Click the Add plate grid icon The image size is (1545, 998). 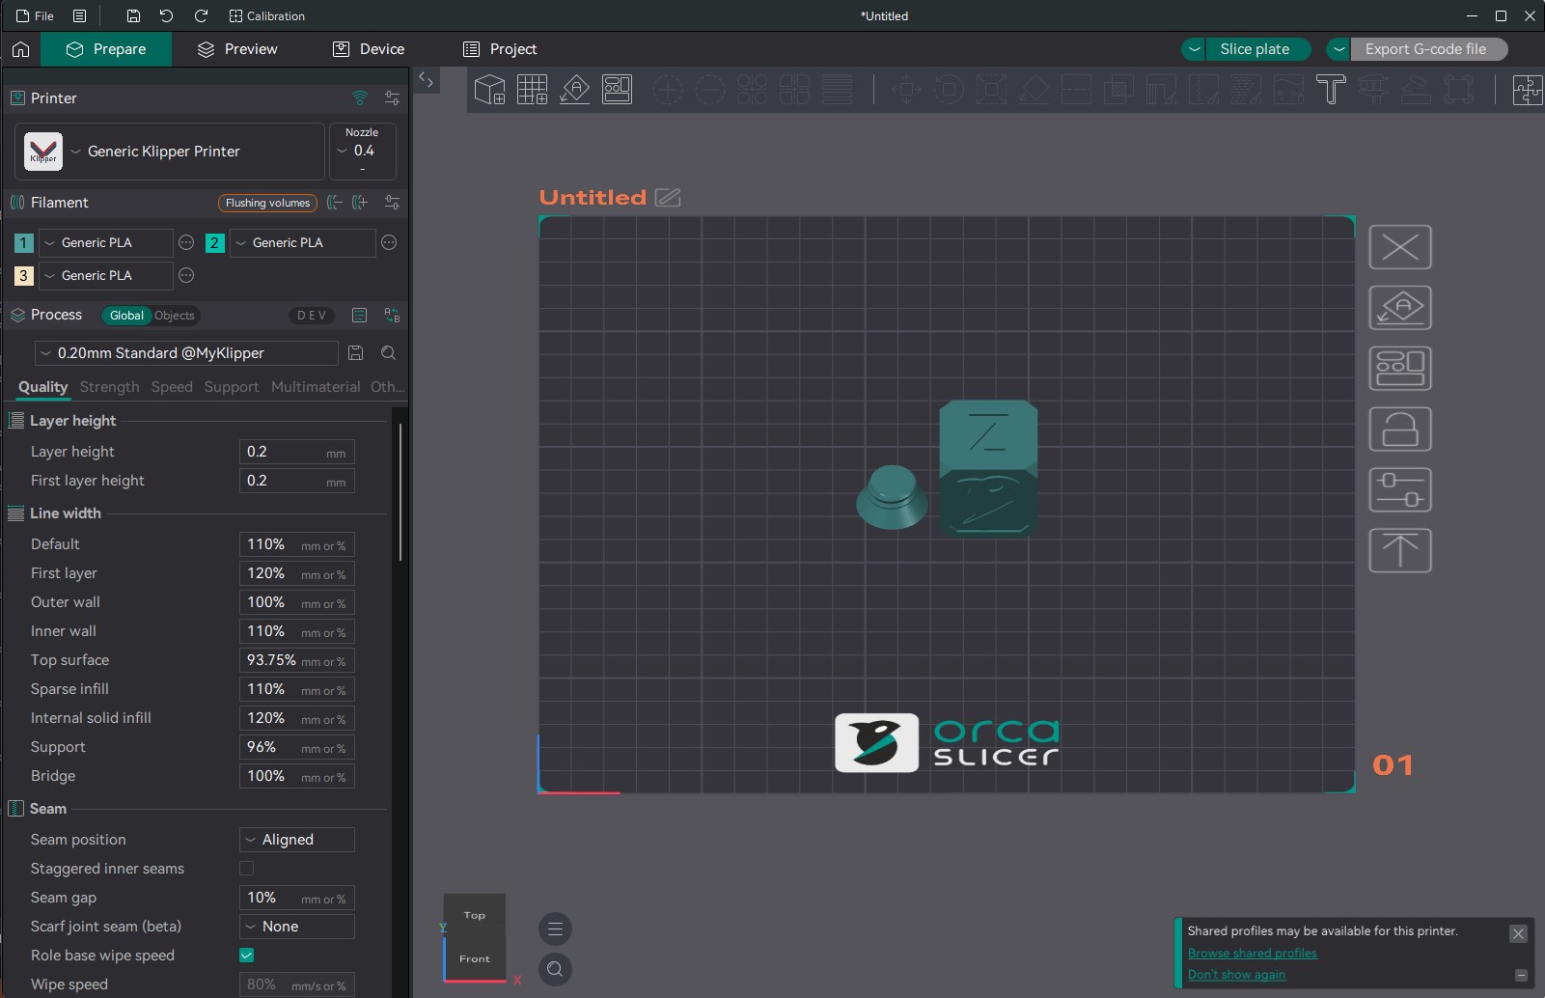[x=533, y=90]
